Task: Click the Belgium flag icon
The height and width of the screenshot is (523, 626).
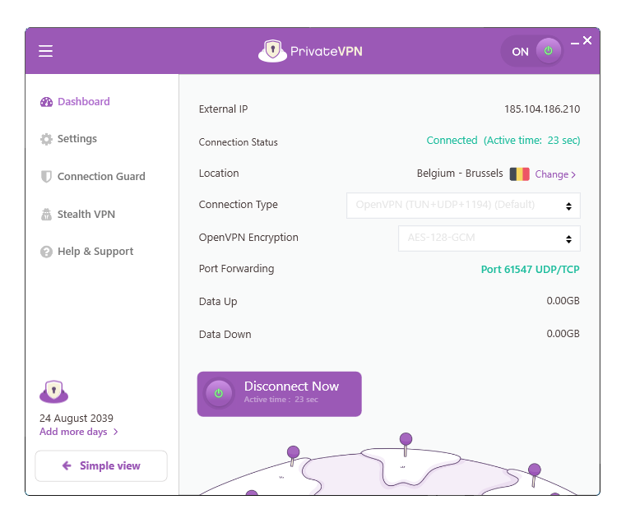Action: [x=519, y=174]
